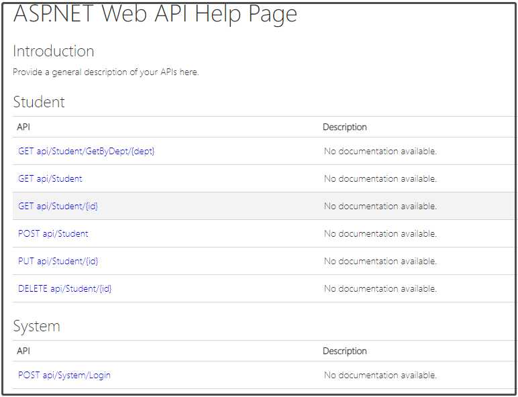Click the System section heading
518x397 pixels.
pos(37,327)
